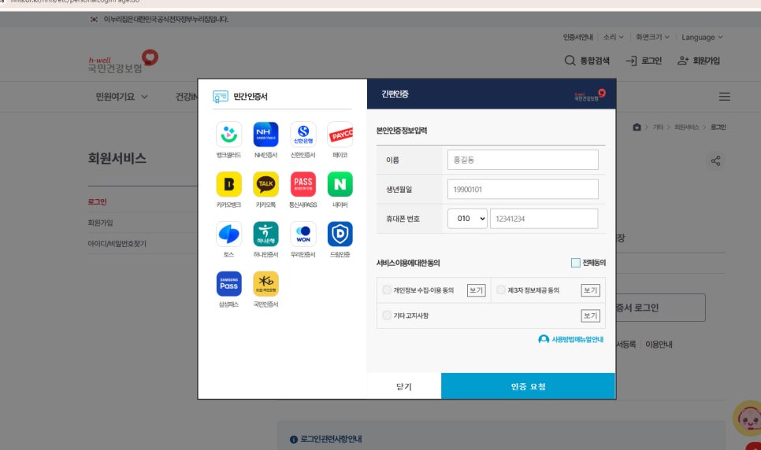Image resolution: width=761 pixels, height=450 pixels.
Task: Click the share icon
Action: pyautogui.click(x=715, y=160)
